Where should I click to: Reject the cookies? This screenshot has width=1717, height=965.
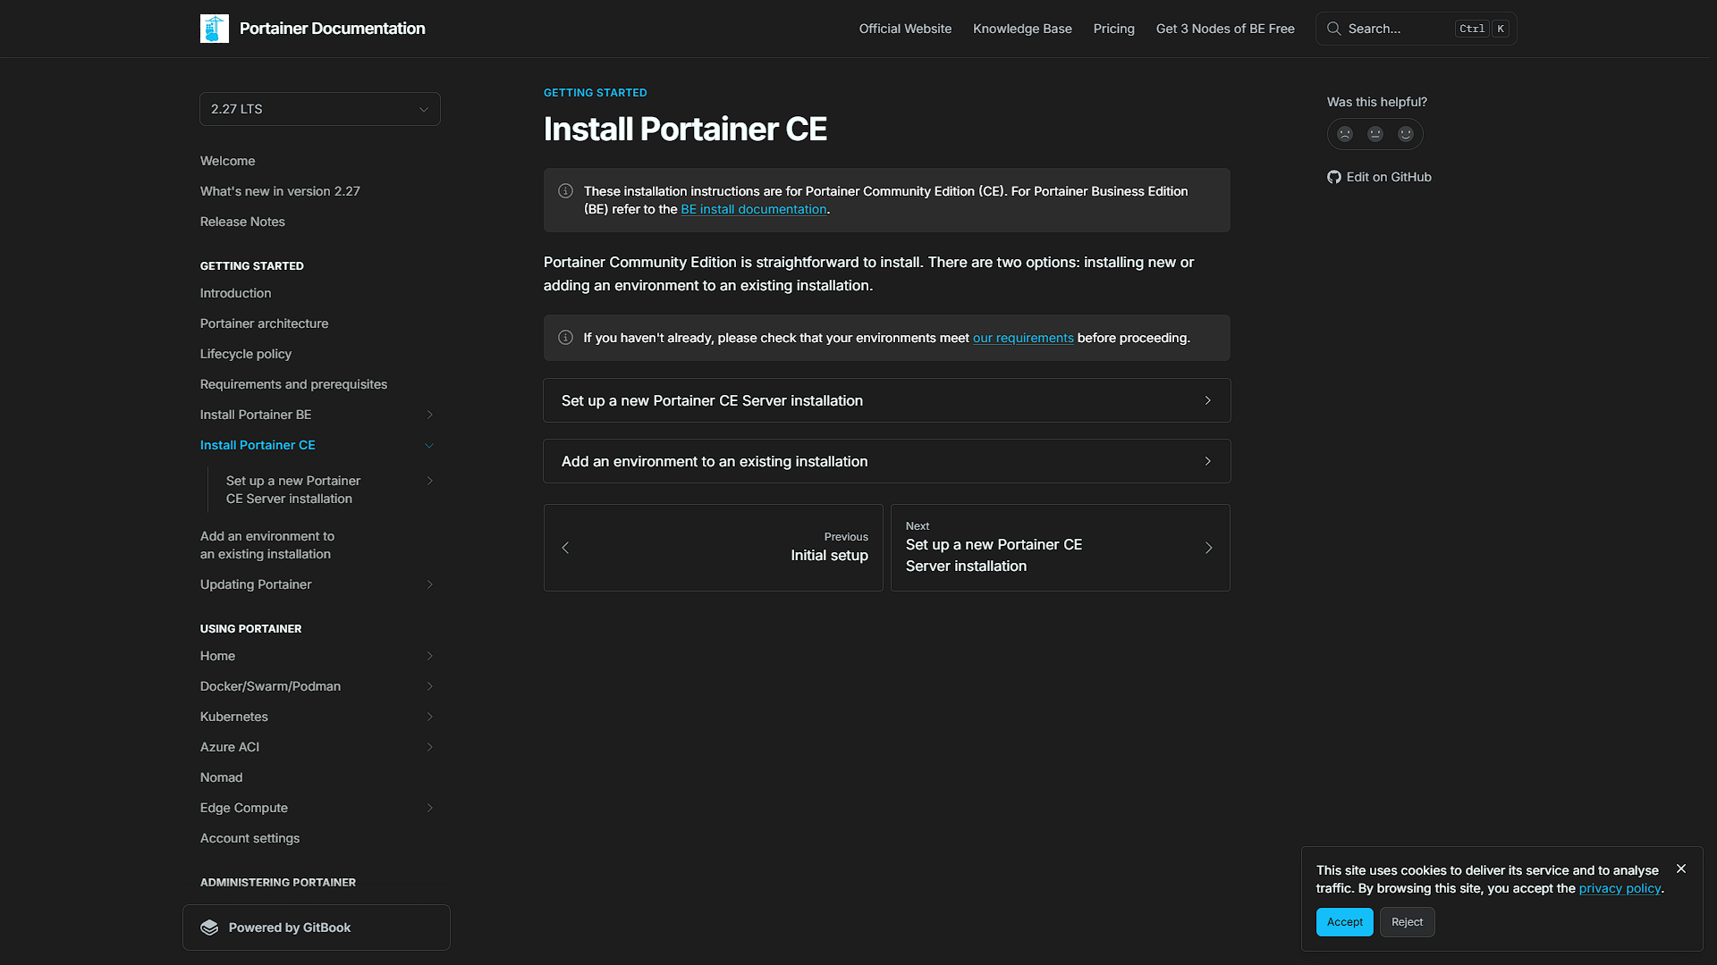[1407, 922]
